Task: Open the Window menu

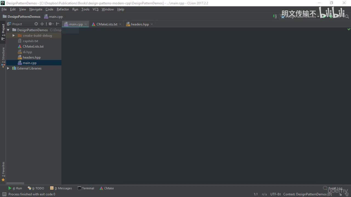Action: (x=108, y=9)
